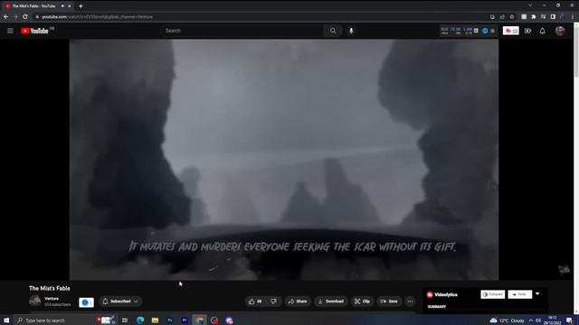This screenshot has width=579, height=325.
Task: Click The Mist's Fable video title
Action: click(50, 288)
